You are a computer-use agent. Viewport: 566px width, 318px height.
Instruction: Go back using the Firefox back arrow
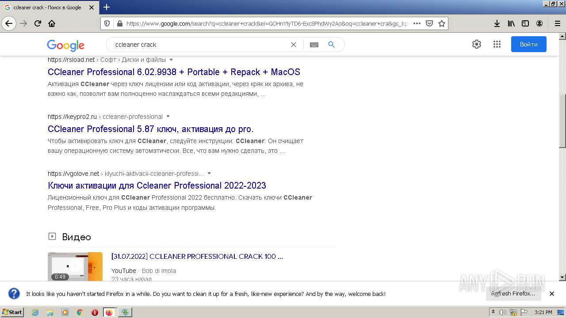pos(9,23)
